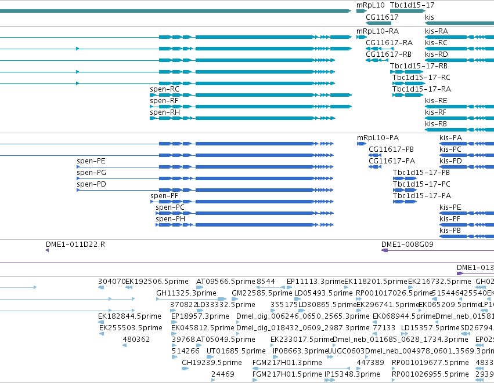Image resolution: width=494 pixels, height=383 pixels.
Task: Click EST EK045812.5prime
Action: click(203, 329)
